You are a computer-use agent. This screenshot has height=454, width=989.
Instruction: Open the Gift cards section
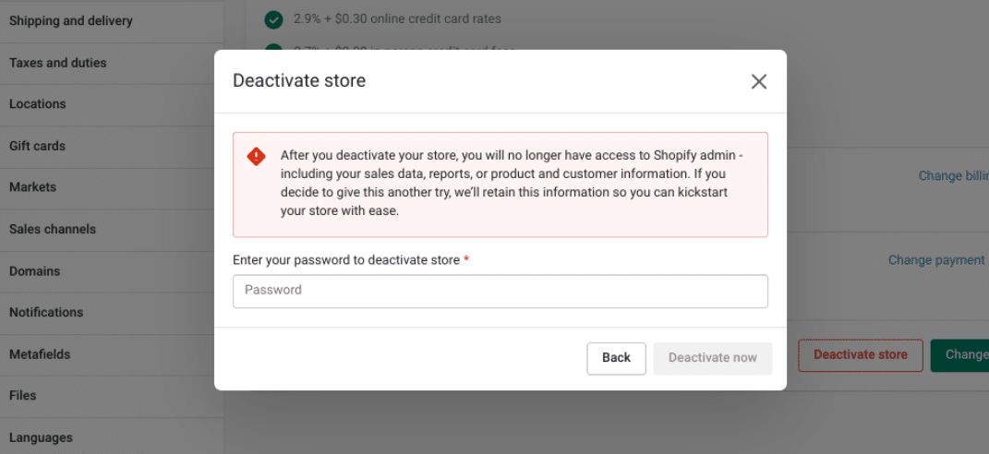pyautogui.click(x=37, y=146)
